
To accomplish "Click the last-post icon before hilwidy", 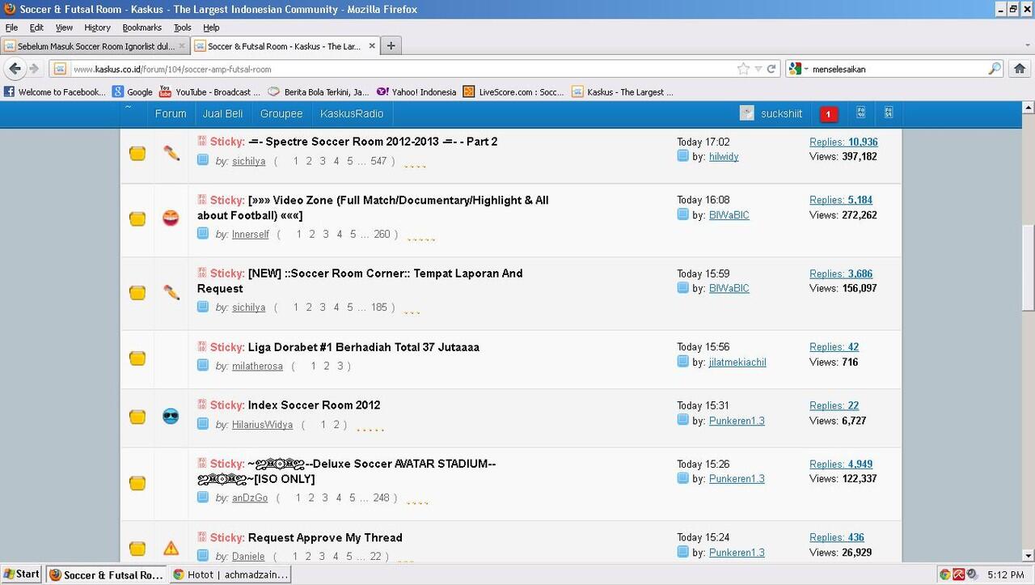I will tap(682, 156).
